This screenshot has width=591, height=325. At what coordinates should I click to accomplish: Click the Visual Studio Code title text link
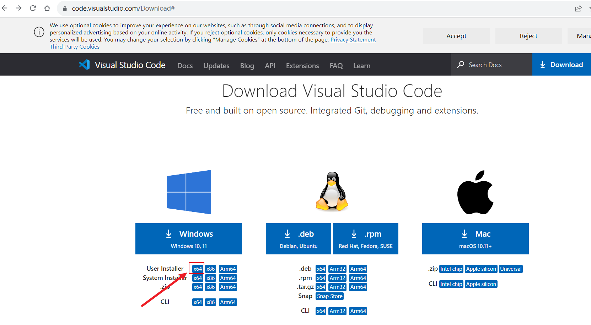tap(130, 65)
